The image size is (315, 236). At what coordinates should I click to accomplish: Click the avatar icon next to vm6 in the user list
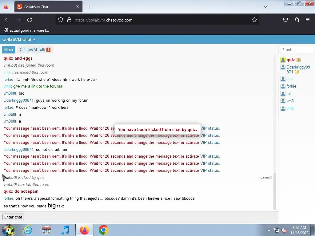pyautogui.click(x=283, y=108)
